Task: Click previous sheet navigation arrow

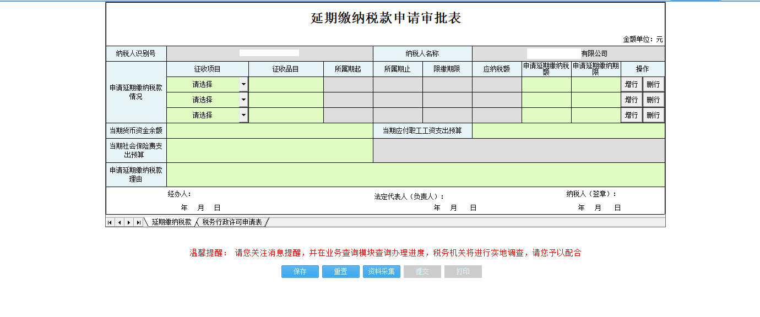Action: pyautogui.click(x=120, y=222)
